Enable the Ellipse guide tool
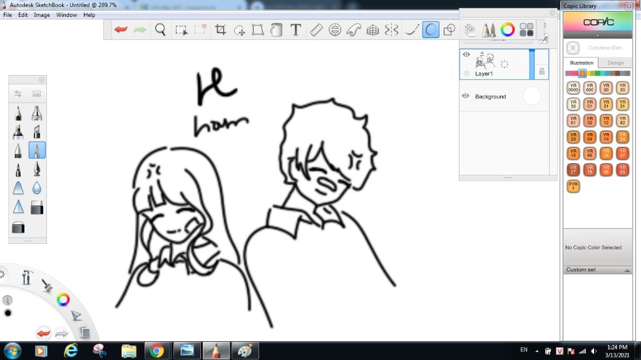The image size is (641, 360). click(x=335, y=30)
